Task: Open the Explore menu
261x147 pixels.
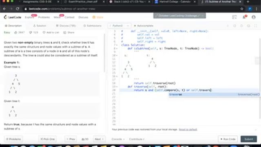Action: [x=29, y=17]
